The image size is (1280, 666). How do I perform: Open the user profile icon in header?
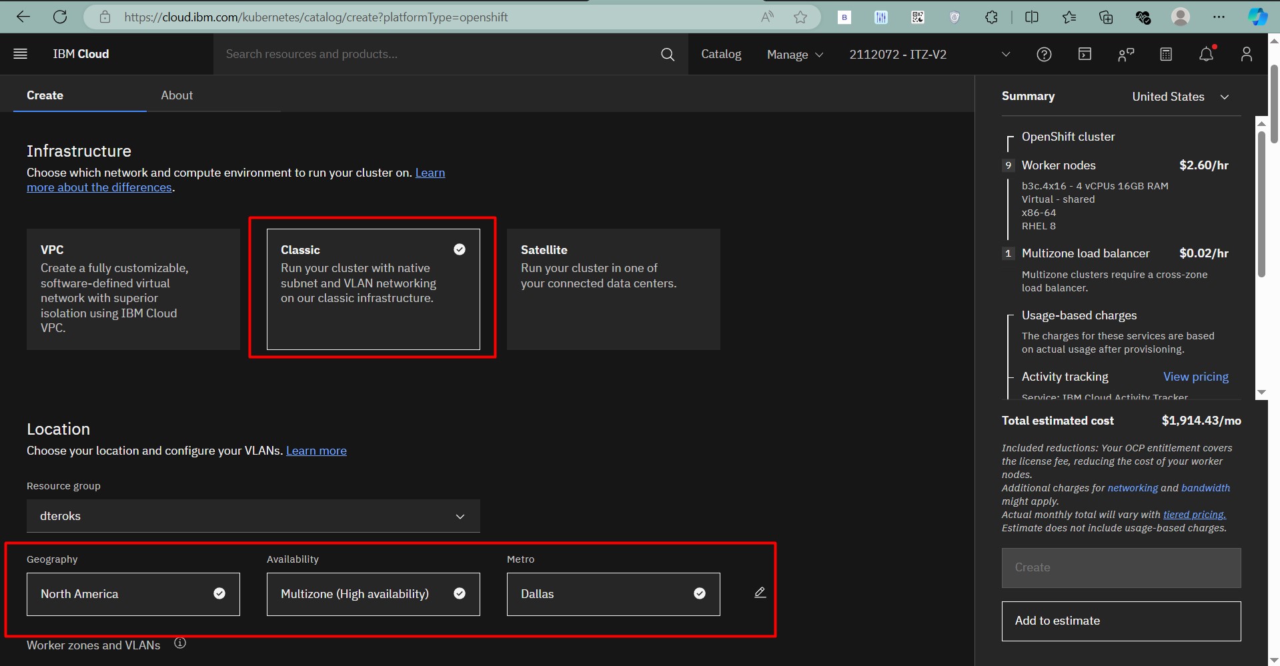[1246, 55]
